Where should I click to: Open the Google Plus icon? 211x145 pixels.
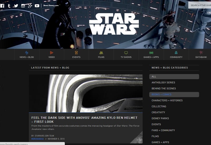tap(30, 6)
